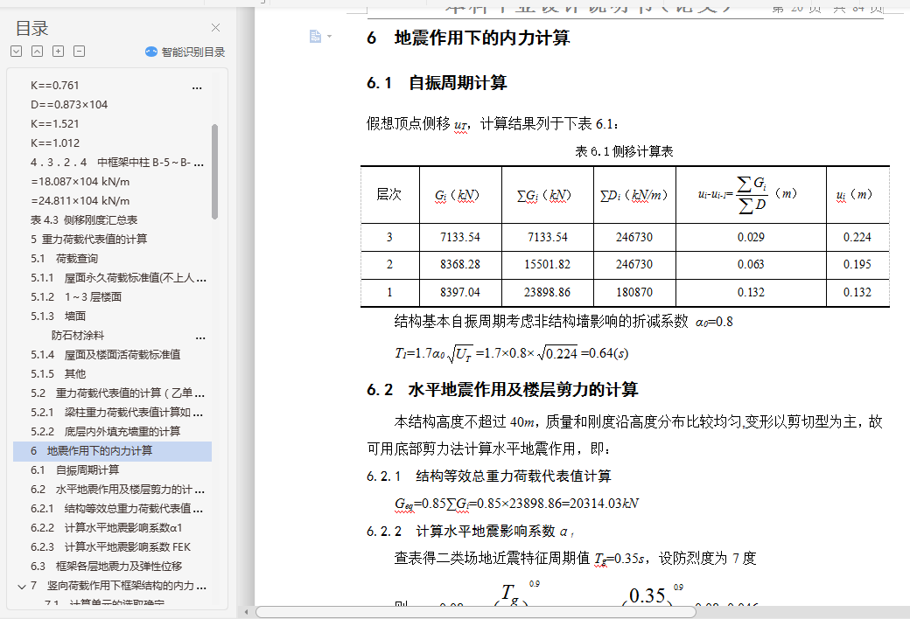Open the dropdown arrow next to the document icon

coord(330,37)
